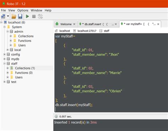Screen dimensions: 168x131
Task: Expand staff's Users folder
Action: coord(8,77)
